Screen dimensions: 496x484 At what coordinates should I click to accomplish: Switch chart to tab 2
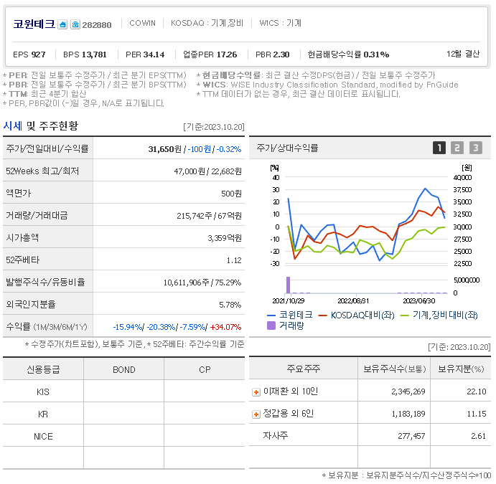[457, 148]
